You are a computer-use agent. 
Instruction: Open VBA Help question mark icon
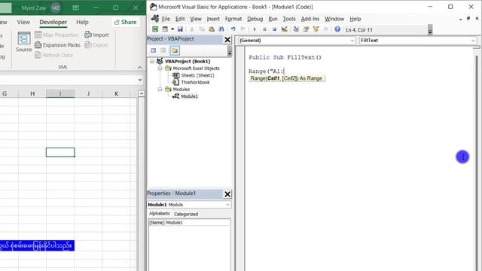337,29
